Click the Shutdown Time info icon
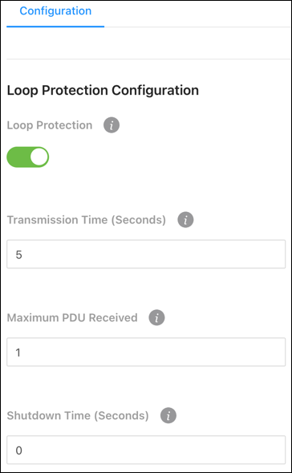The width and height of the screenshot is (292, 473). (168, 415)
